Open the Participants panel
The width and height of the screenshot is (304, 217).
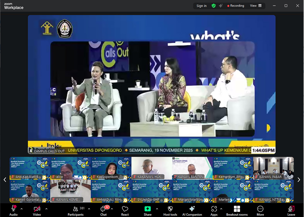tap(76, 210)
